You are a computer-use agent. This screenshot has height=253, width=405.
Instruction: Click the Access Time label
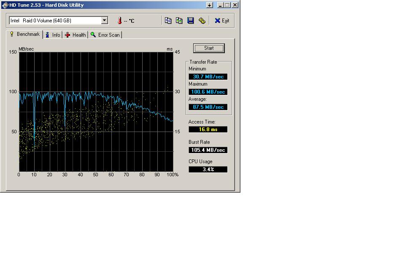pyautogui.click(x=202, y=122)
